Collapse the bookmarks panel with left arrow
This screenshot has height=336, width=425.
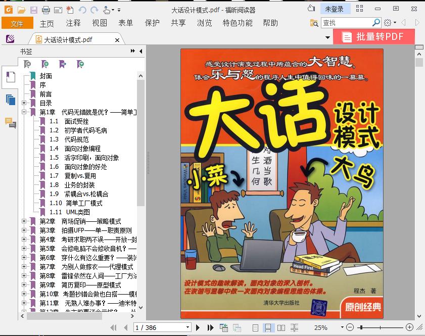(140, 51)
